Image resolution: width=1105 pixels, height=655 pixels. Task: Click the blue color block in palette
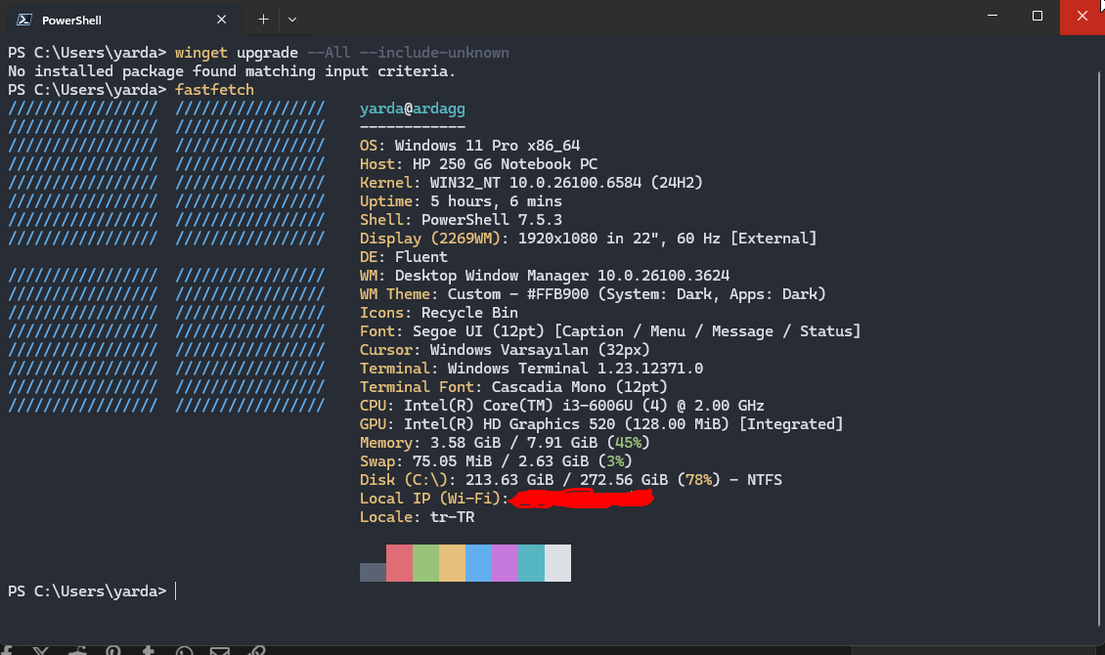click(478, 563)
